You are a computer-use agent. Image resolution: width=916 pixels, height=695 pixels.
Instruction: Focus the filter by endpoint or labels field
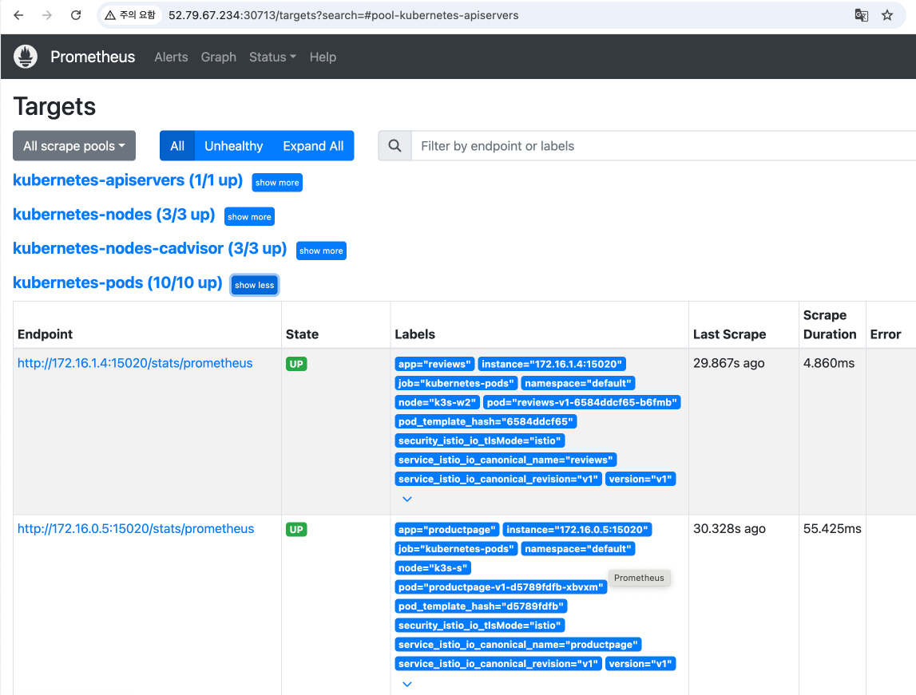pos(664,146)
